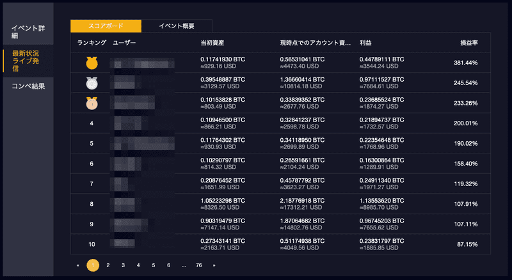Click current asset 0.56531041 BTC

click(302, 59)
